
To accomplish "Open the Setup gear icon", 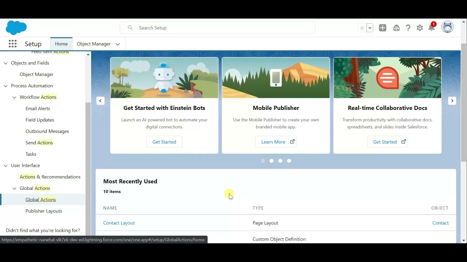I will click(x=420, y=28).
